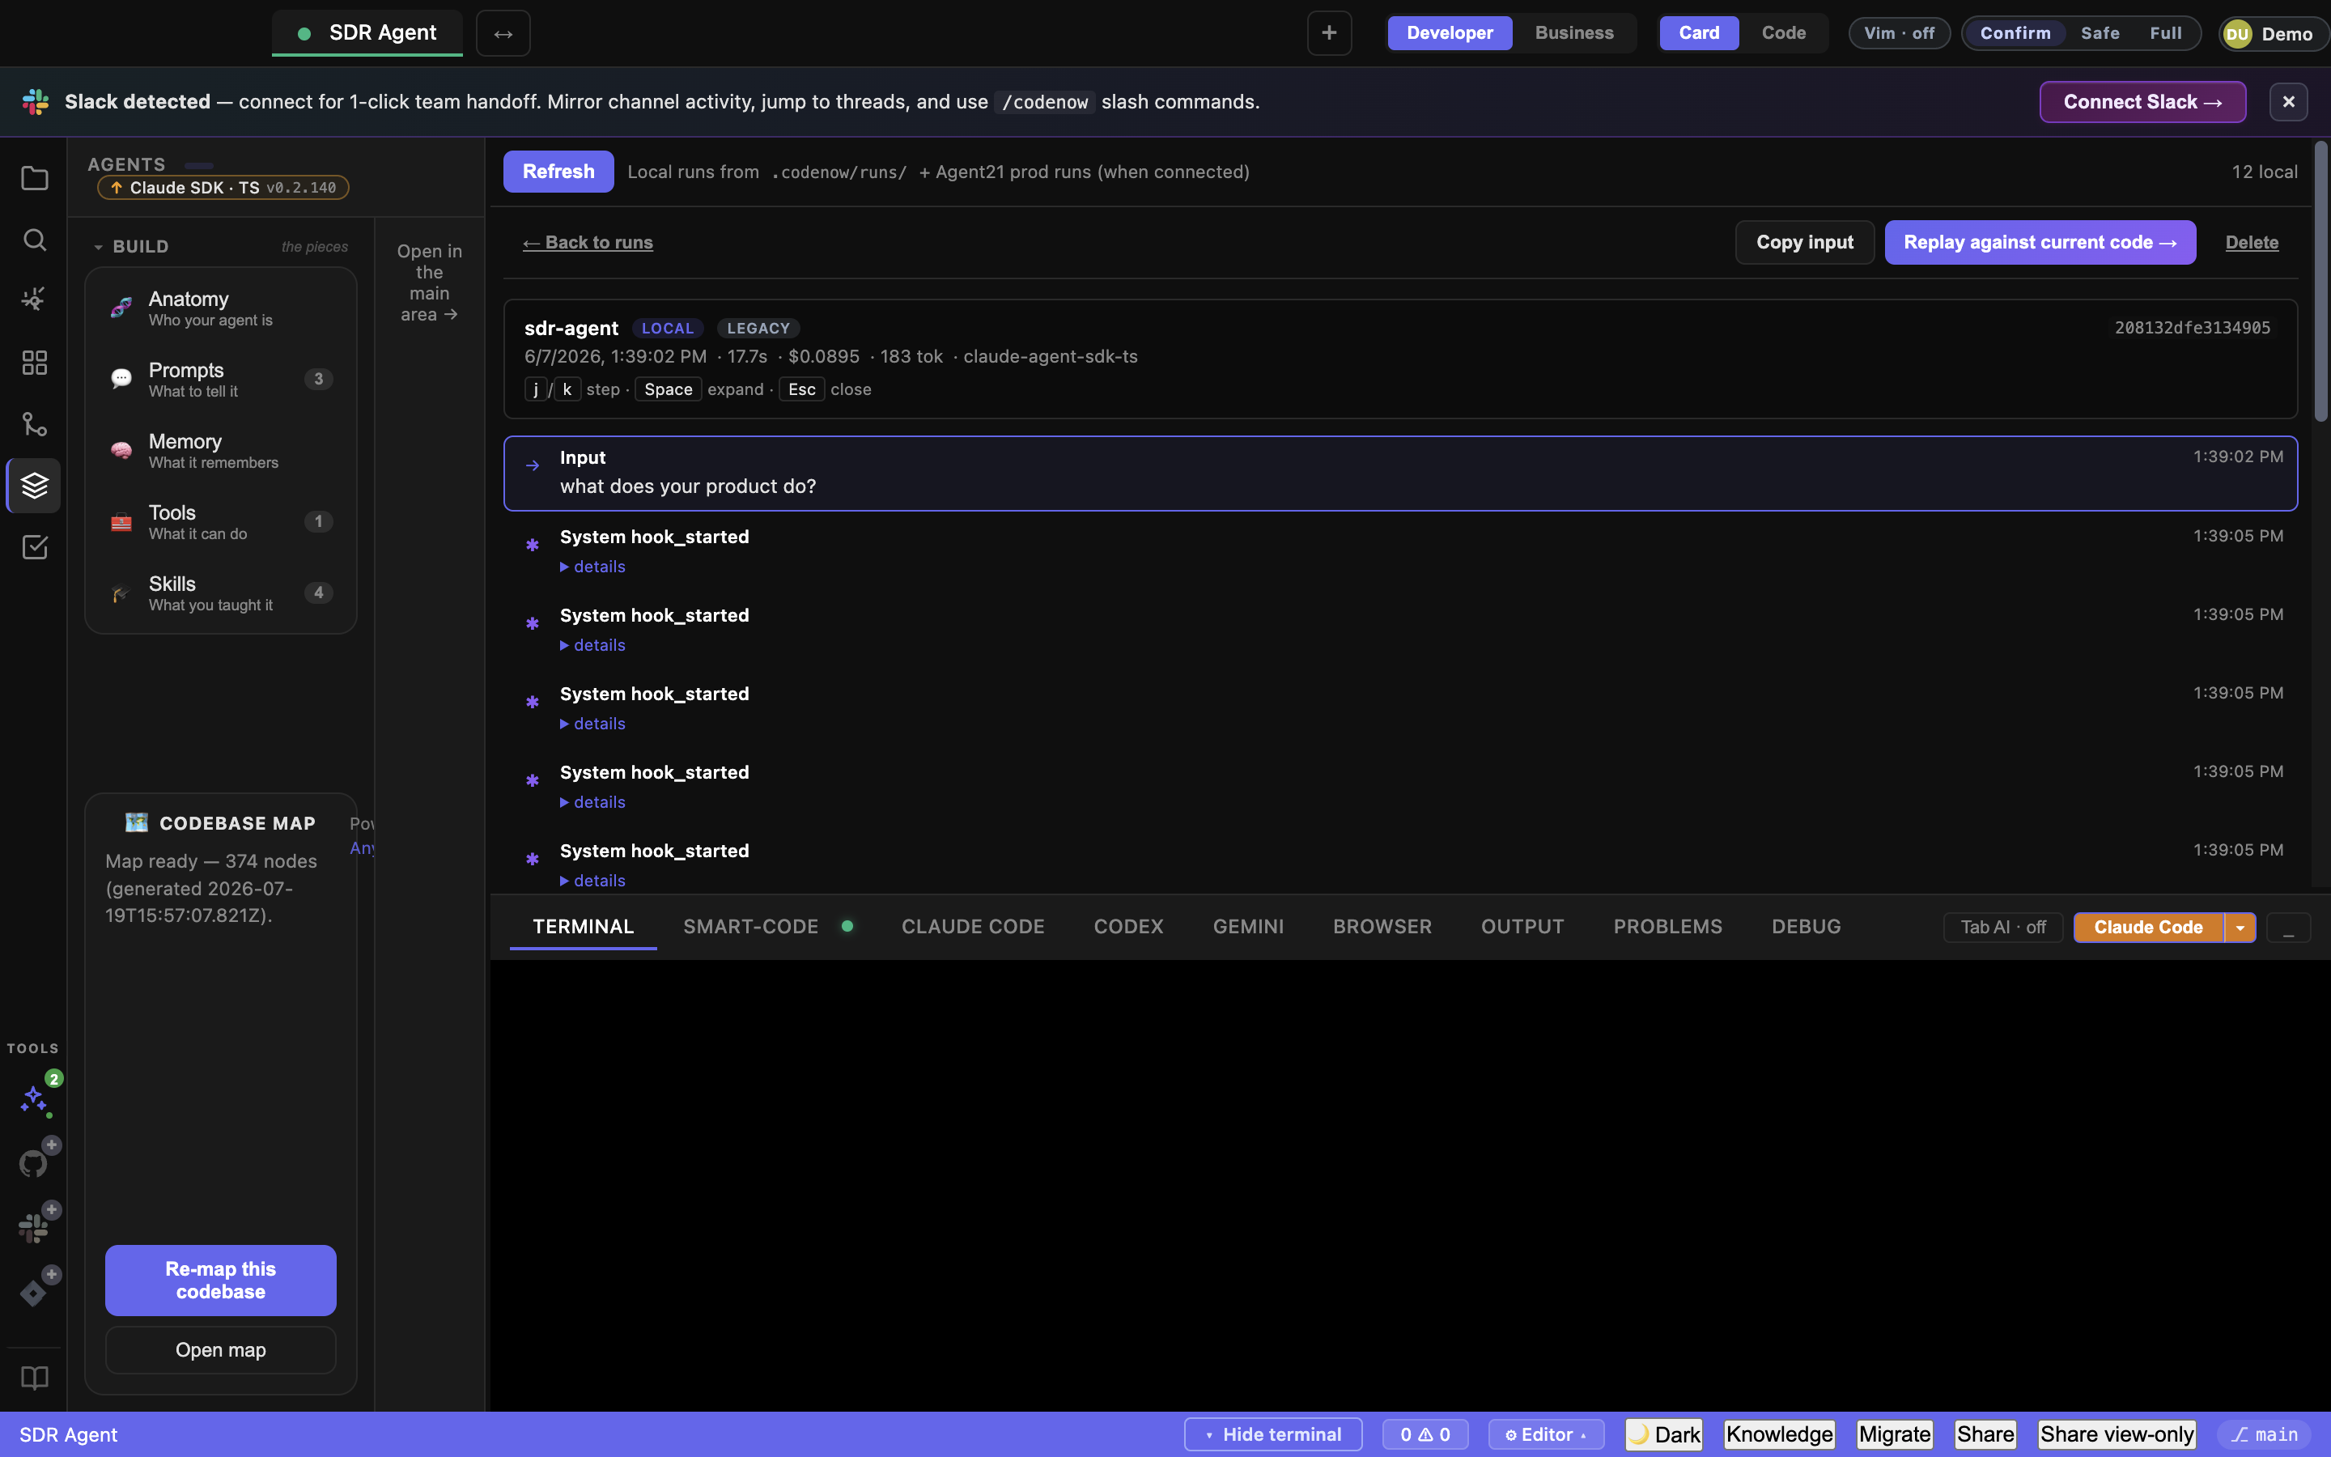Connect the GitHub tool icon
Screen dimensions: 2331x1457
tap(34, 1163)
